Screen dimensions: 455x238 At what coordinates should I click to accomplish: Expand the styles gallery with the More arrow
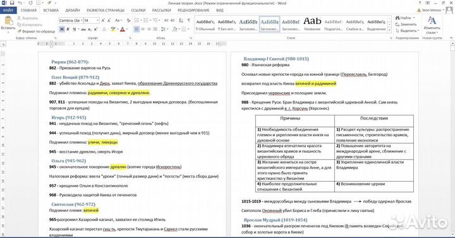click(x=389, y=30)
